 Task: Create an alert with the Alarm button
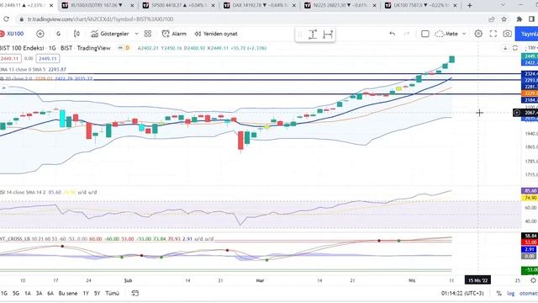[174, 34]
